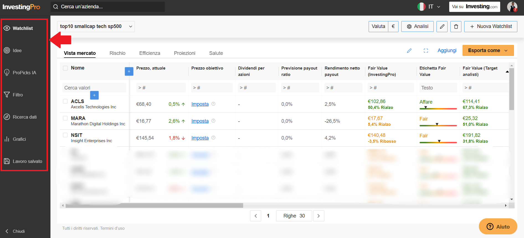The image size is (524, 238).
Task: Click the Cerca valori filter field
Action: 94,88
